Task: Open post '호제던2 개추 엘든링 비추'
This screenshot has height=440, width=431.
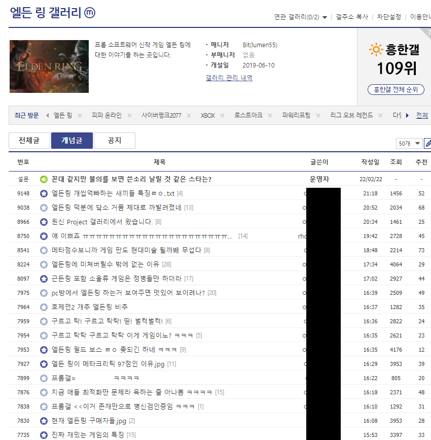Action: point(90,307)
